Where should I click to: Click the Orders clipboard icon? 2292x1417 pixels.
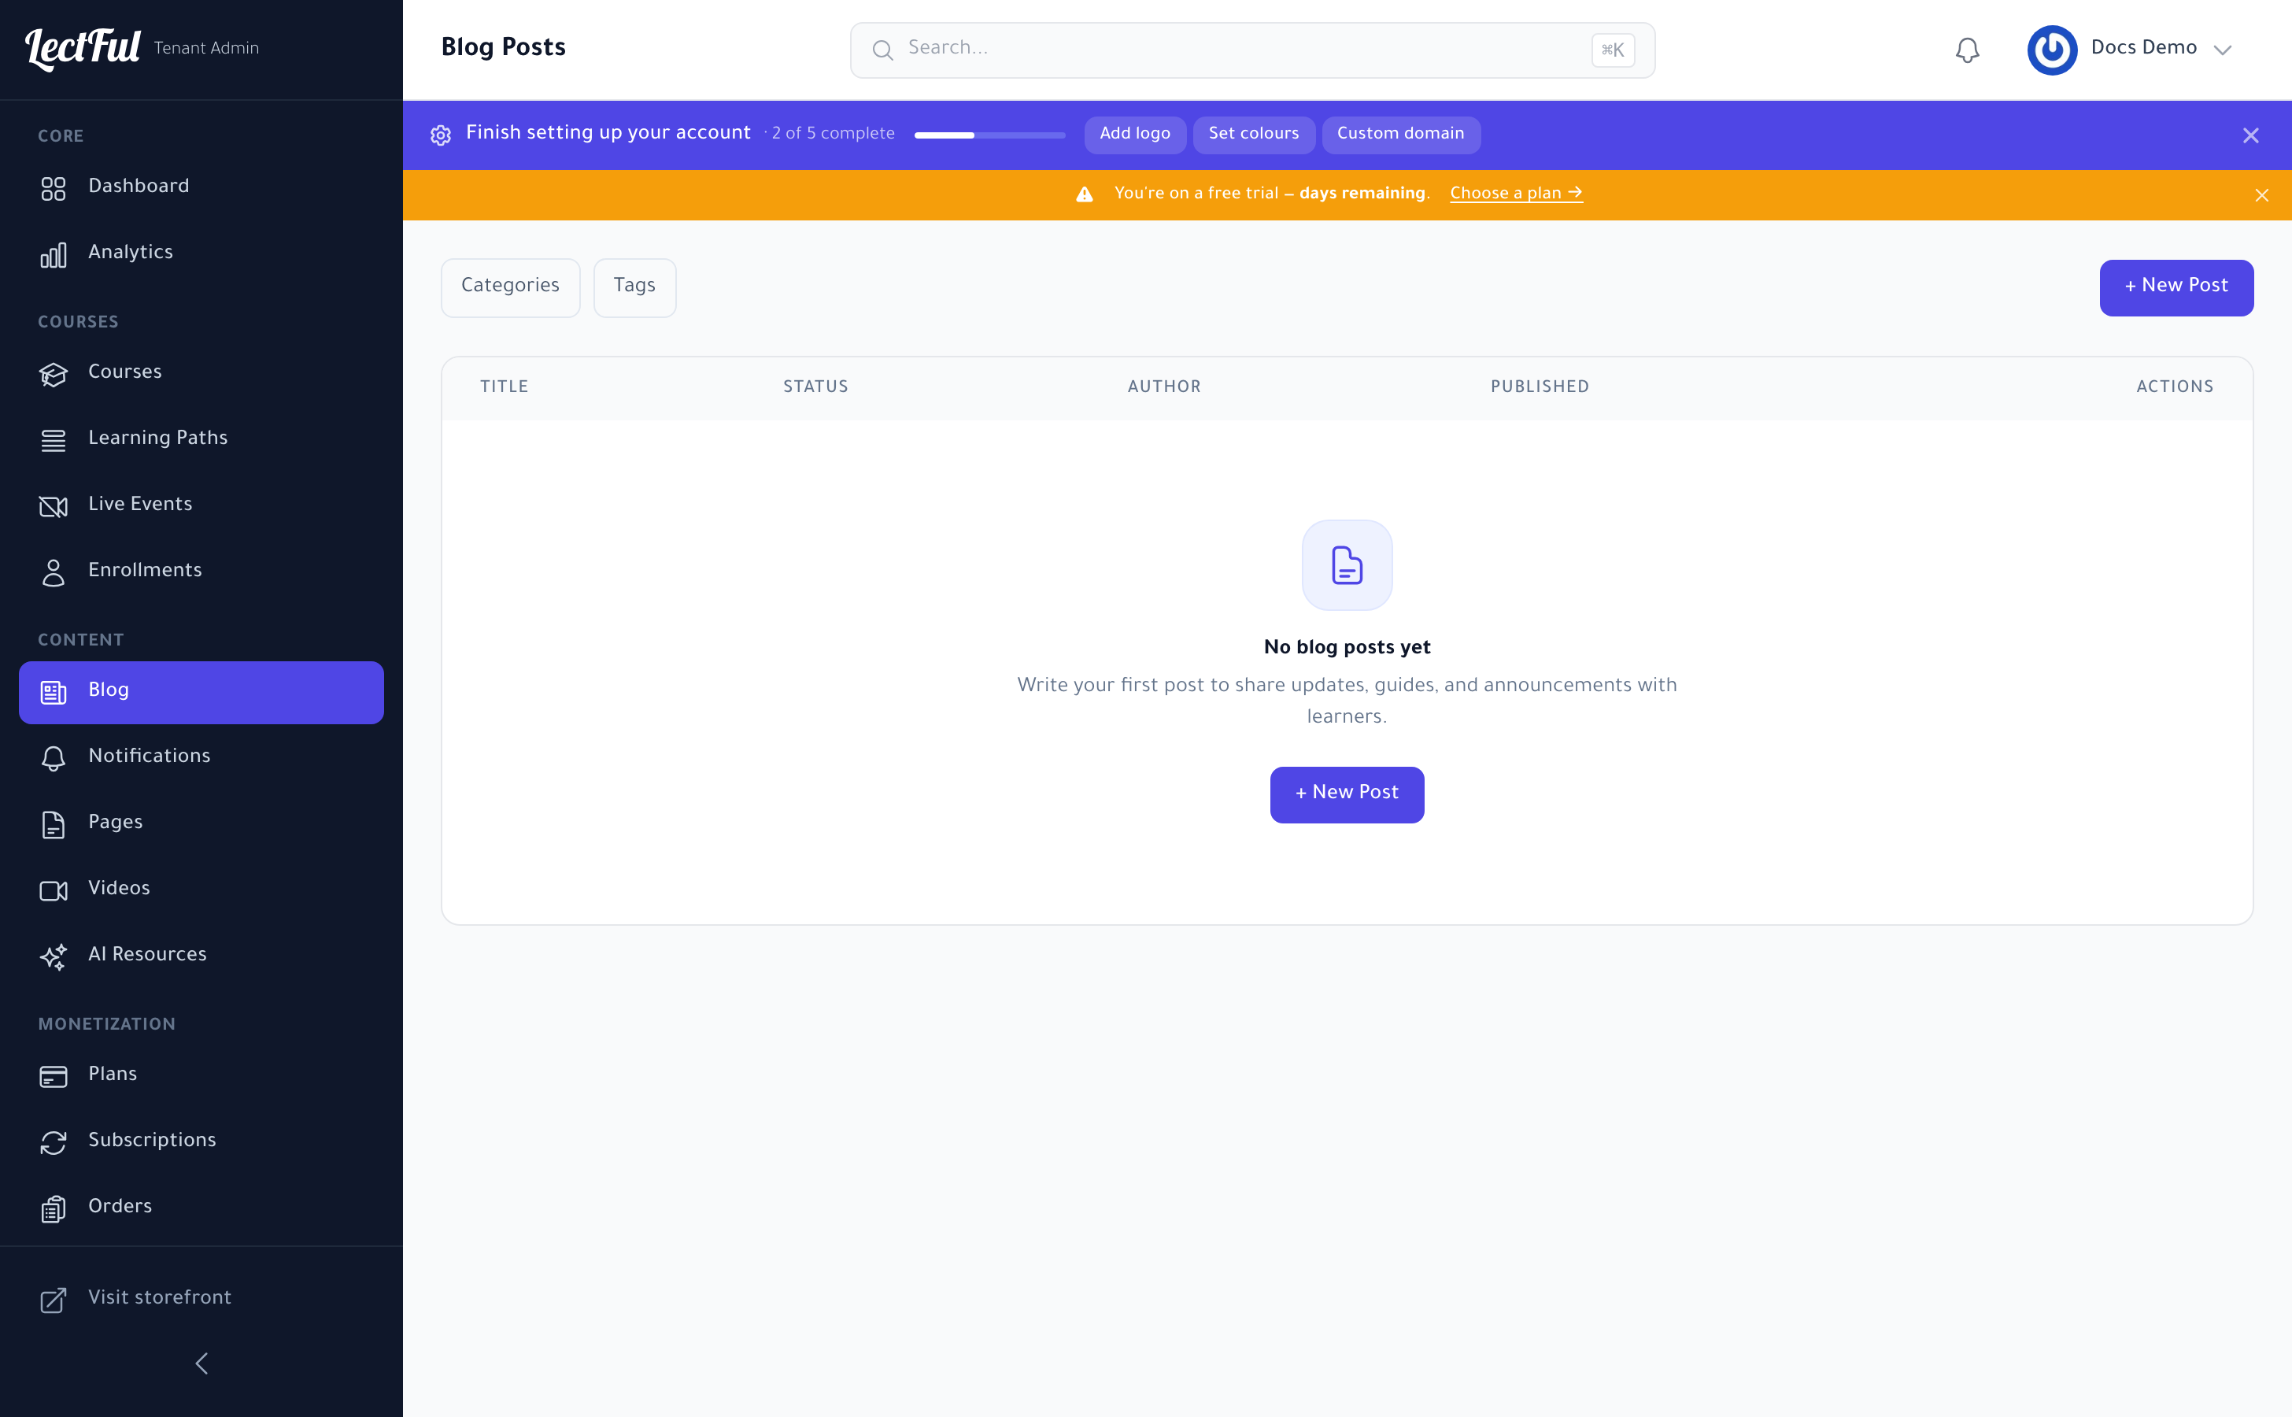pos(54,1209)
